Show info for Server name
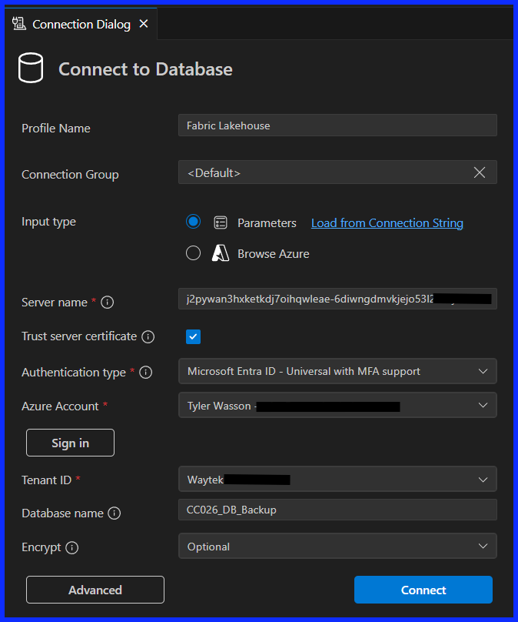This screenshot has width=518, height=622. (x=108, y=303)
